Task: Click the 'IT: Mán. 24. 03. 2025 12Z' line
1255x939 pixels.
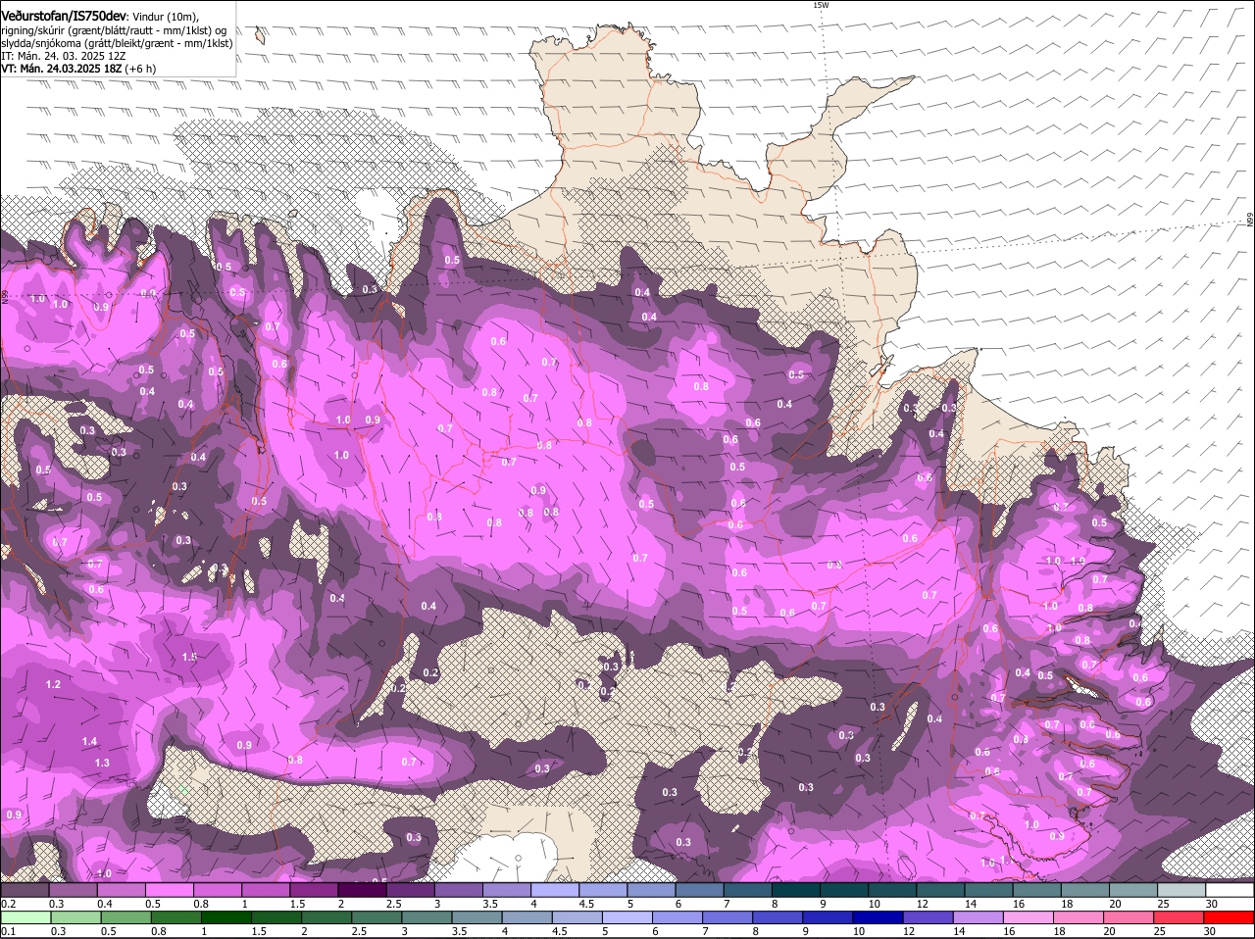Action: click(63, 56)
